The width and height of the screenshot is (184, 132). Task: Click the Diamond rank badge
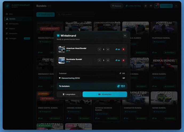coord(117,6)
